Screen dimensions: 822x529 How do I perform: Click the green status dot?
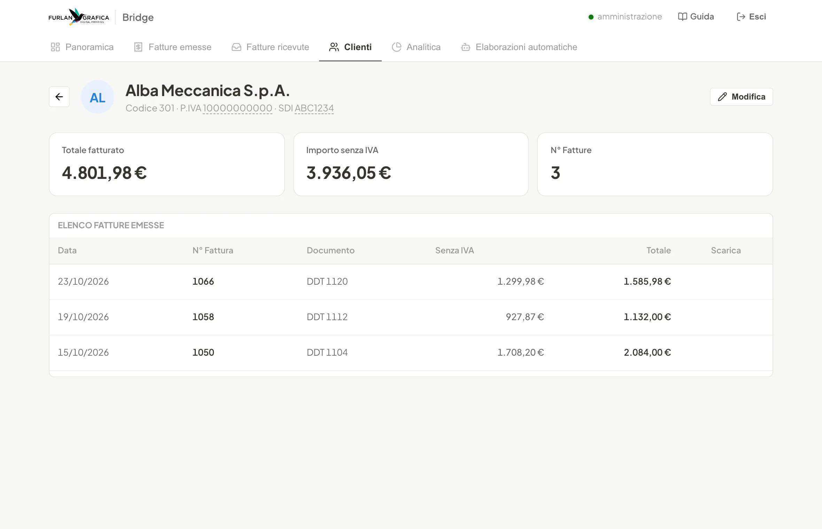click(x=591, y=17)
